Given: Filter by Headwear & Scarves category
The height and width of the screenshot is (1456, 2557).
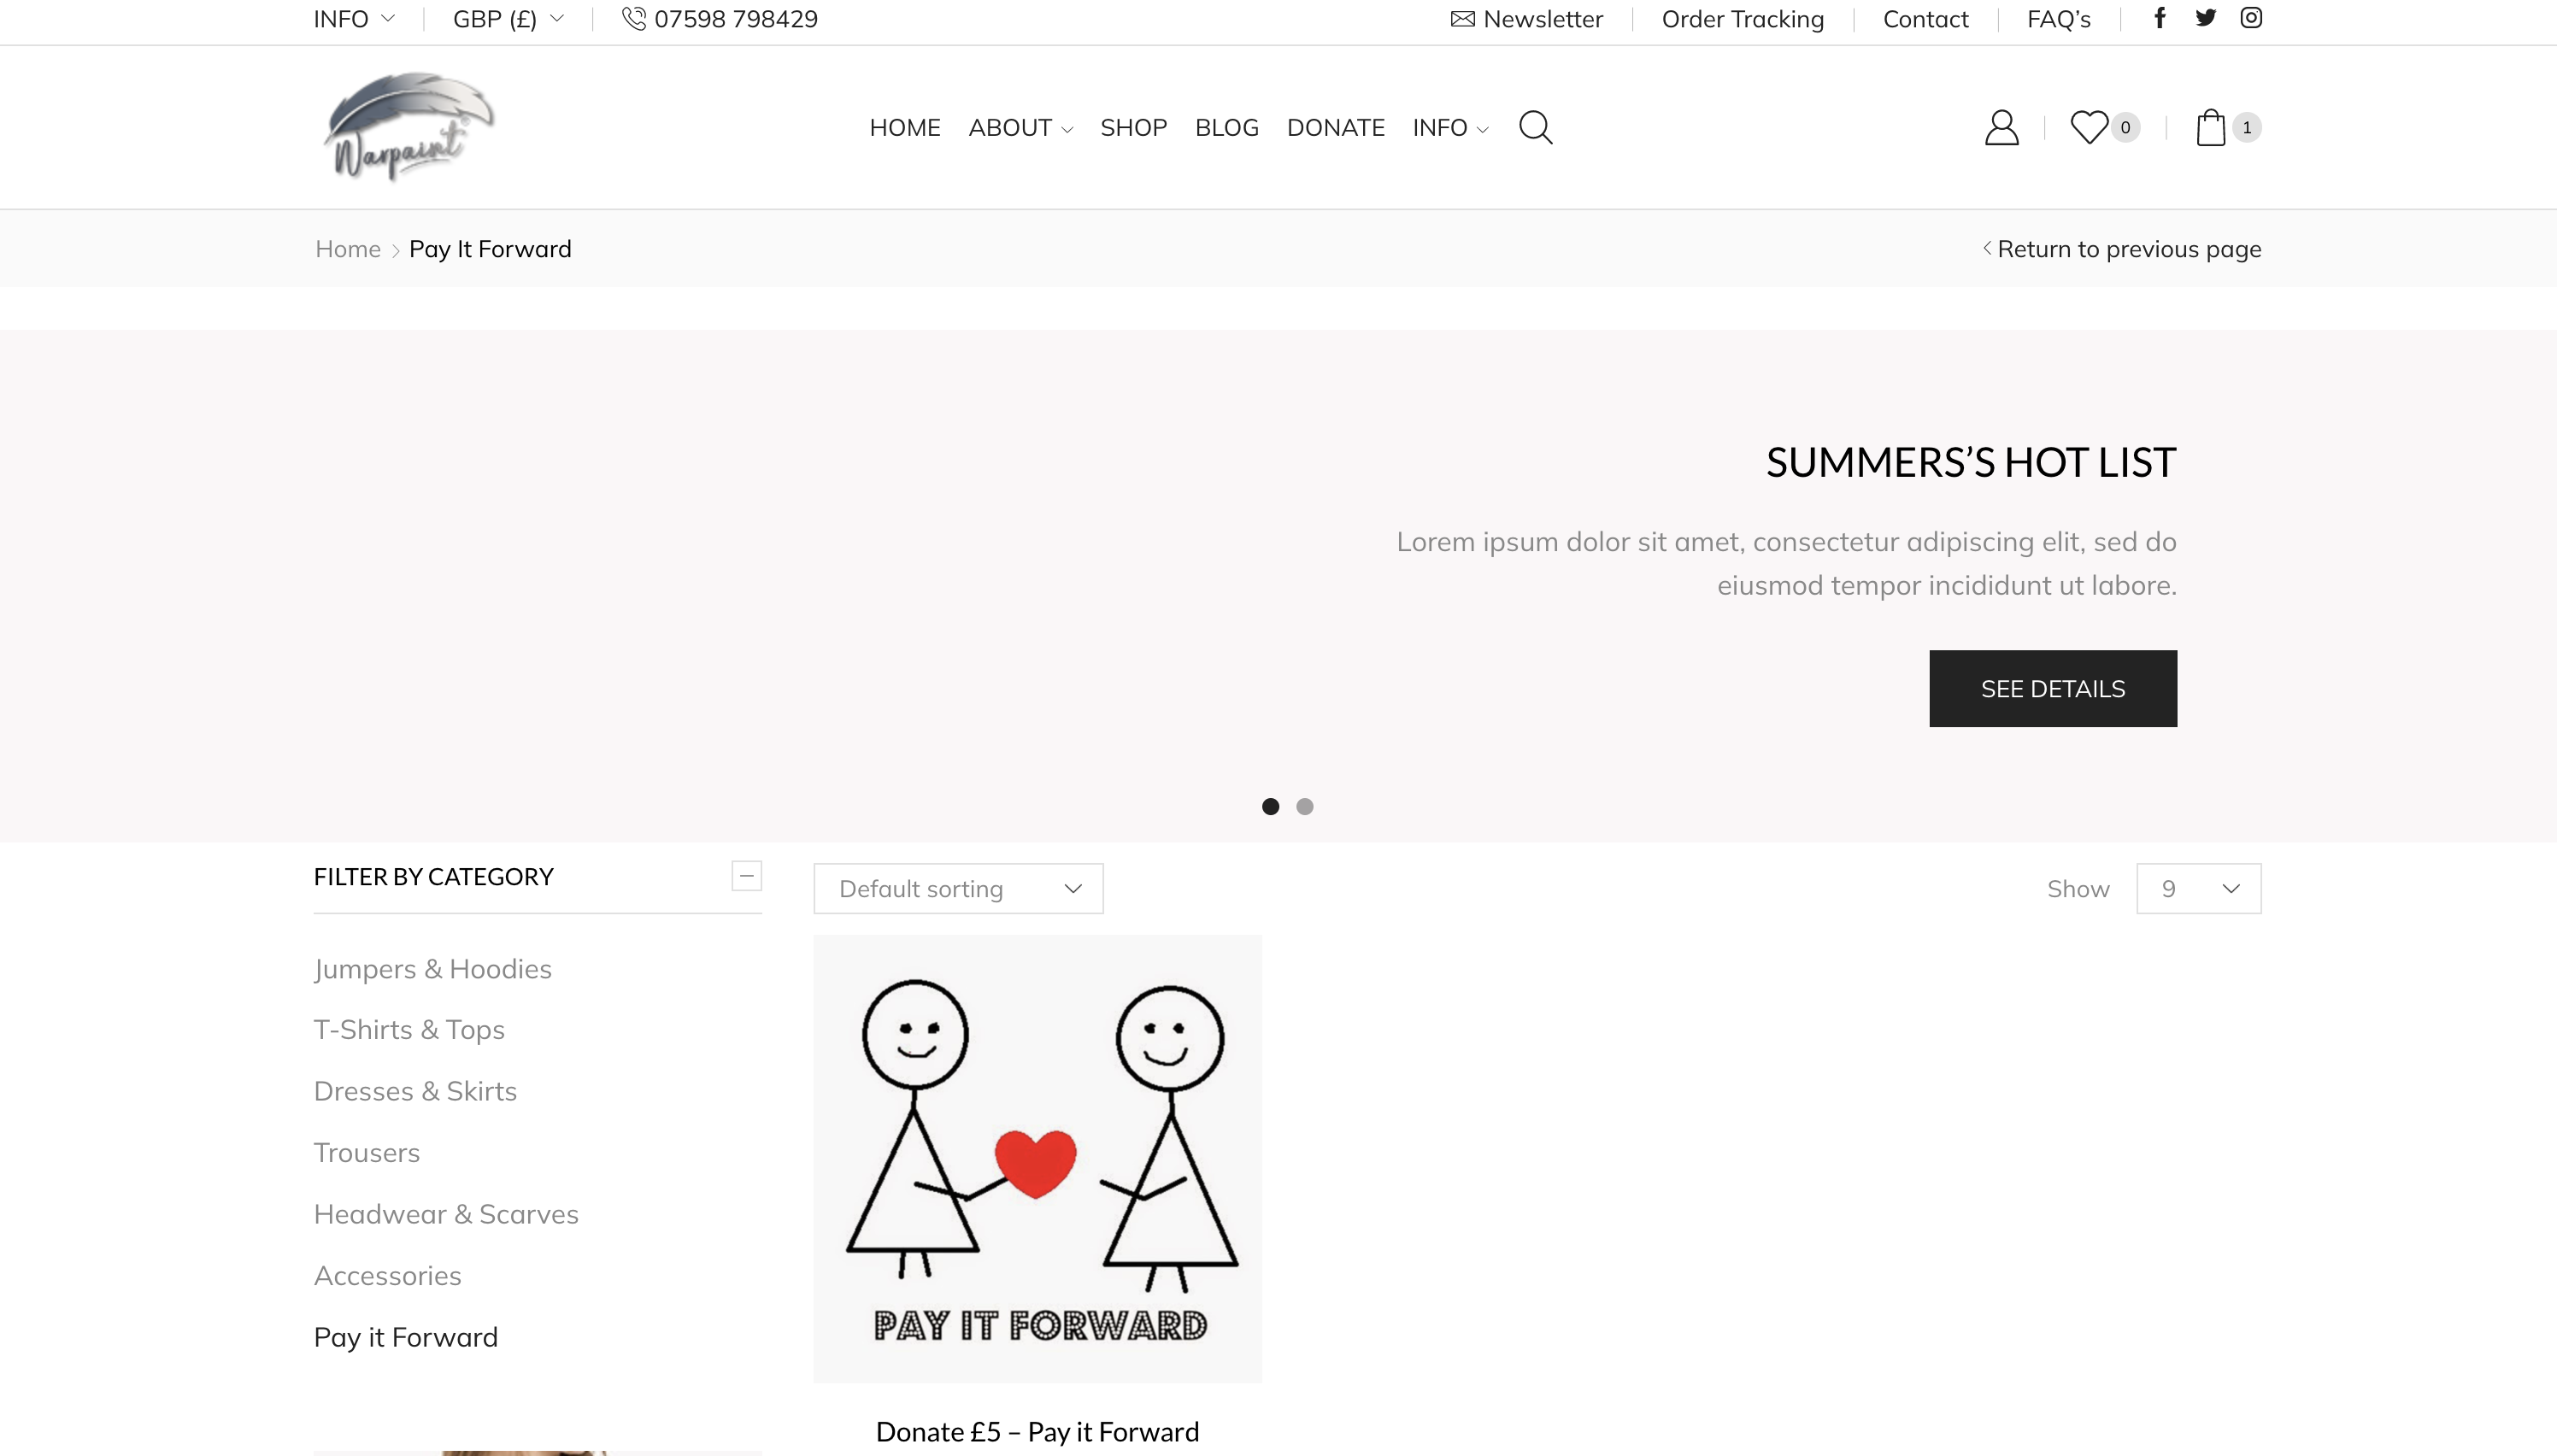Looking at the screenshot, I should point(446,1214).
